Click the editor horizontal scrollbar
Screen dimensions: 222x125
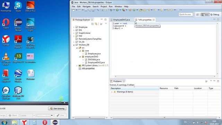165,76
